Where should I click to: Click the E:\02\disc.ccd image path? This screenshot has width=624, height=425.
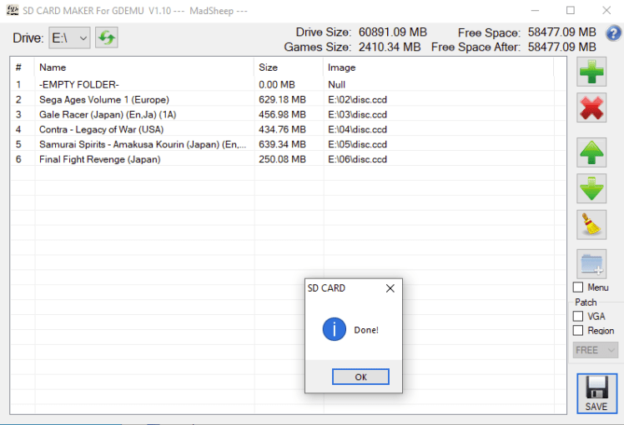(357, 99)
